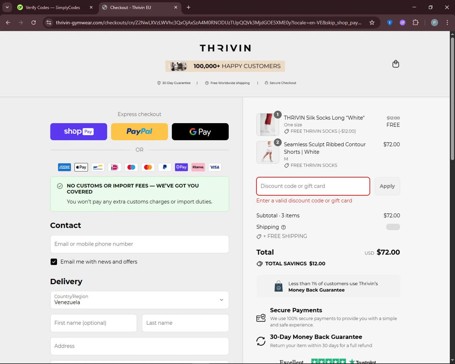Pay with the black G Pay button
The height and width of the screenshot is (364, 455).
pyautogui.click(x=200, y=132)
